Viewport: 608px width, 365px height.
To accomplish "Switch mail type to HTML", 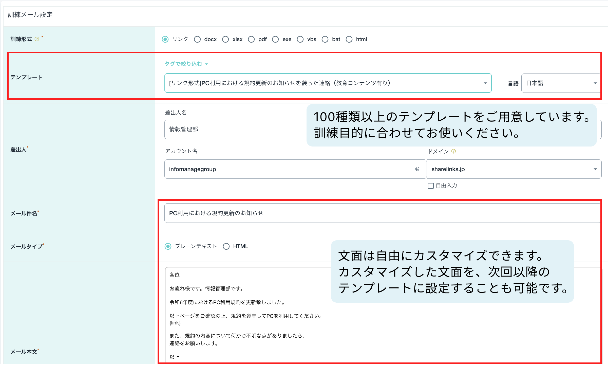I will pyautogui.click(x=226, y=246).
